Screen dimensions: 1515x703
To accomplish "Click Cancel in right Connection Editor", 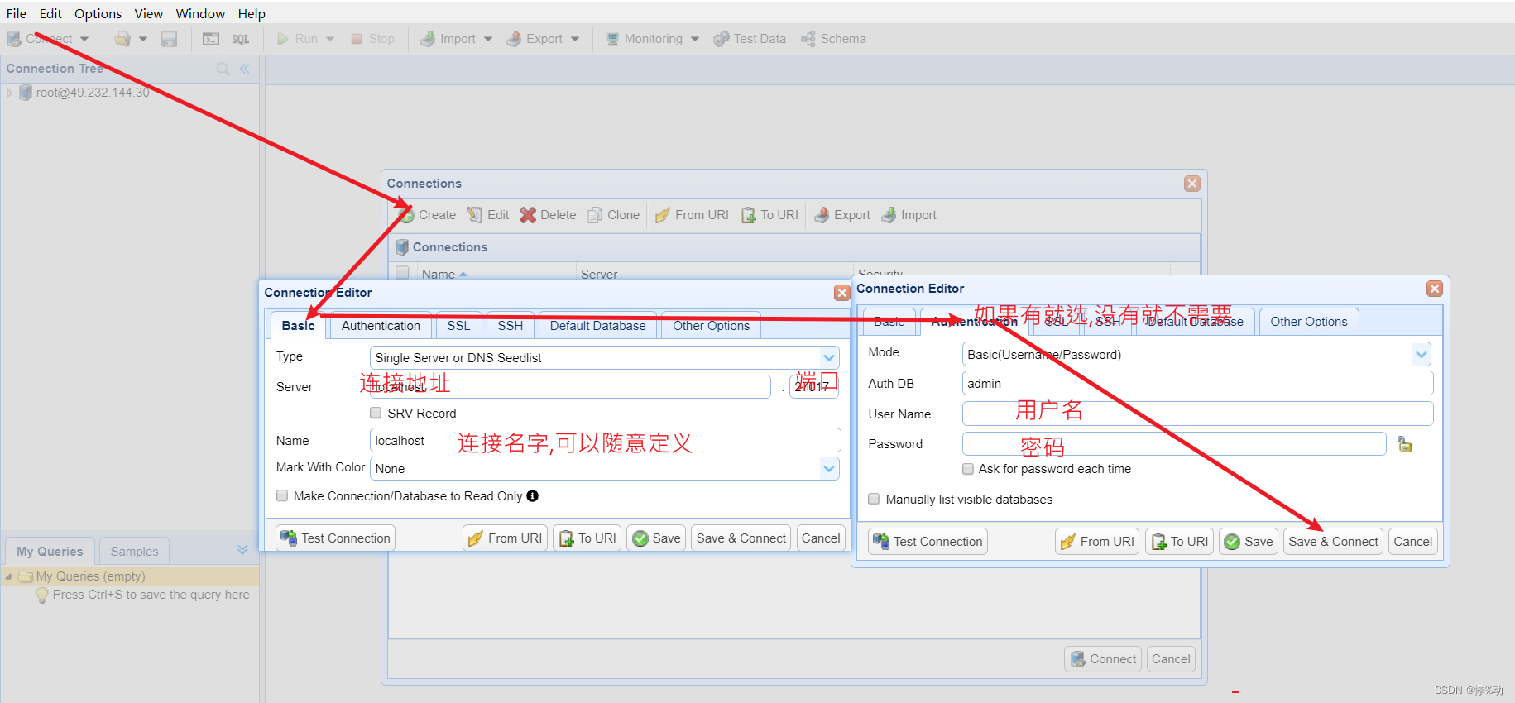I will tap(1412, 542).
